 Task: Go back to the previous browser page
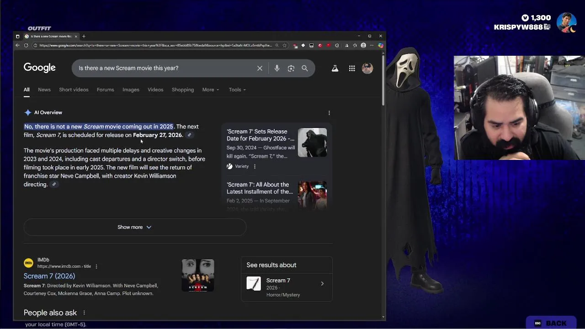point(17,45)
